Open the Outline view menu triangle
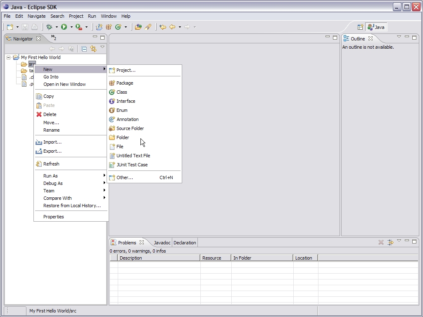This screenshot has width=423, height=317. click(399, 37)
